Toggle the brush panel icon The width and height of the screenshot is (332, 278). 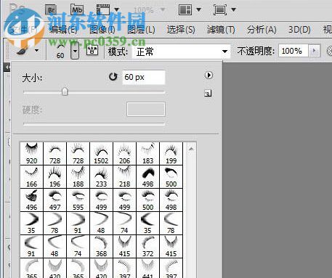click(92, 50)
